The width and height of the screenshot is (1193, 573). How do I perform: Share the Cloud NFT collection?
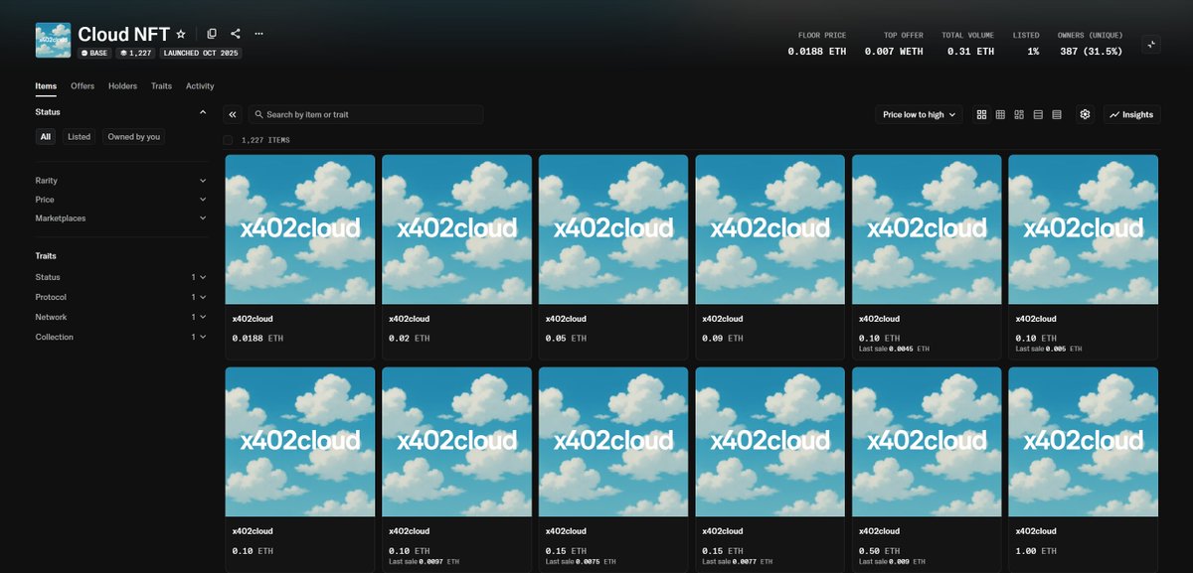pos(236,34)
